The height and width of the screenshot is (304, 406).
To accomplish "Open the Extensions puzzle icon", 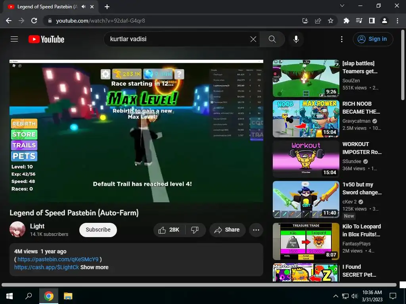I will (346, 21).
